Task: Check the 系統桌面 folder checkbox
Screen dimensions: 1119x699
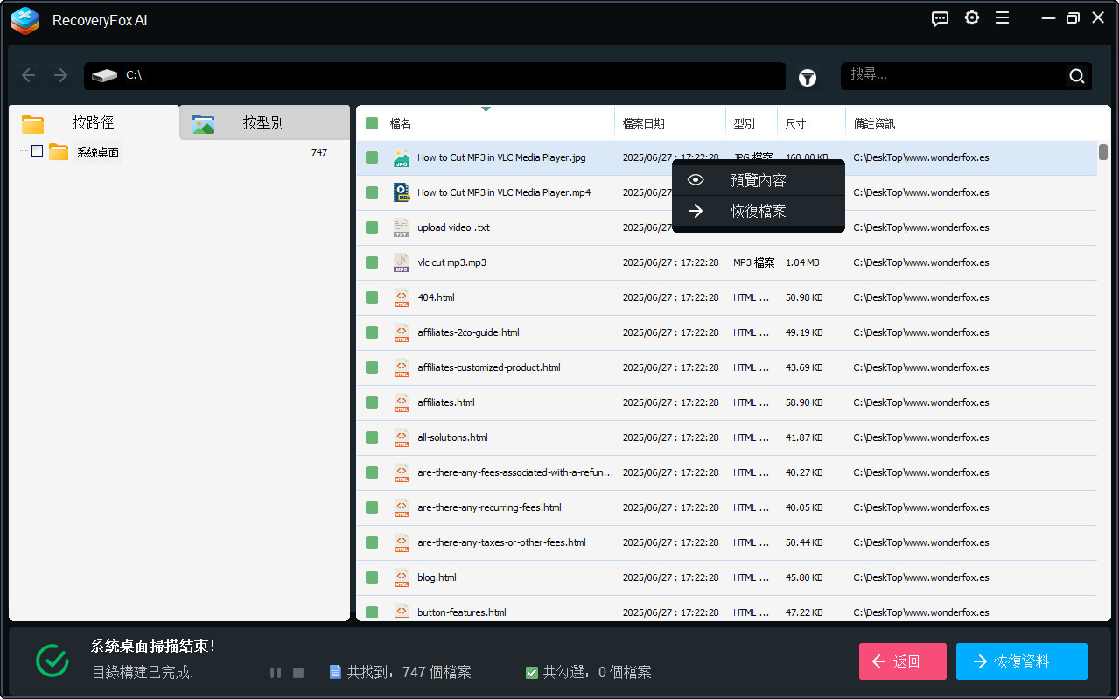Action: point(37,151)
